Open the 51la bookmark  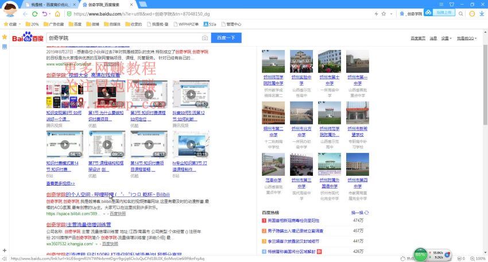click(x=210, y=24)
